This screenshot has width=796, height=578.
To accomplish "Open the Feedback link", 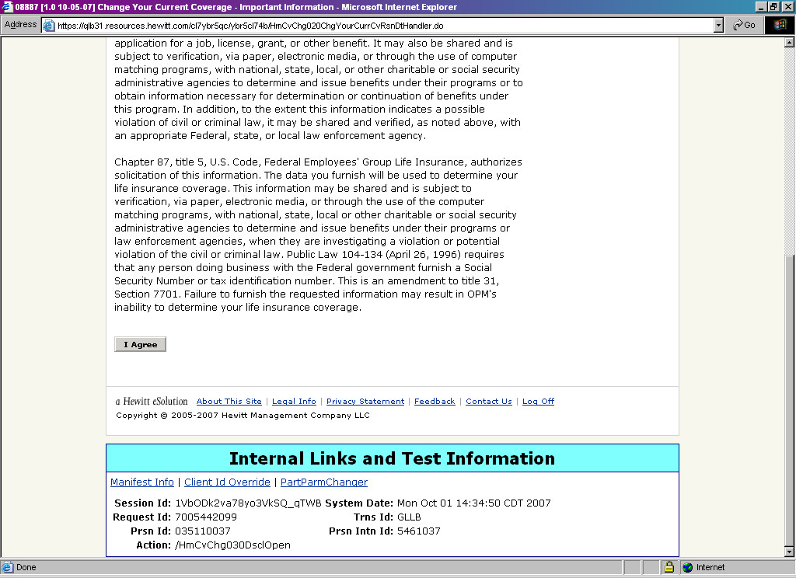I will [x=435, y=402].
